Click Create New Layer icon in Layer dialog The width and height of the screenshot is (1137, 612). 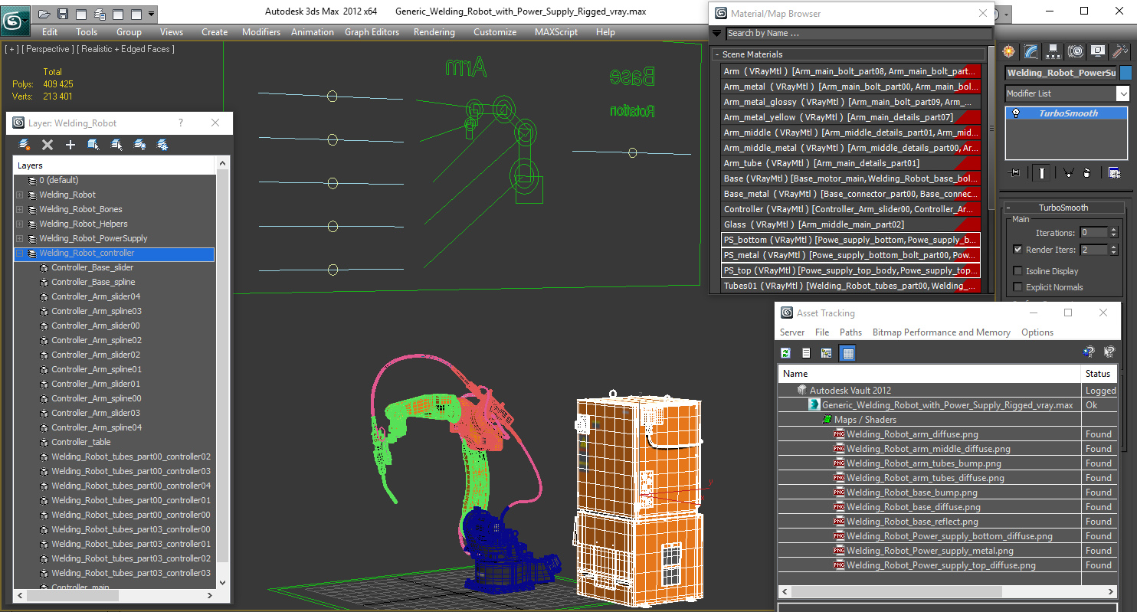[25, 144]
